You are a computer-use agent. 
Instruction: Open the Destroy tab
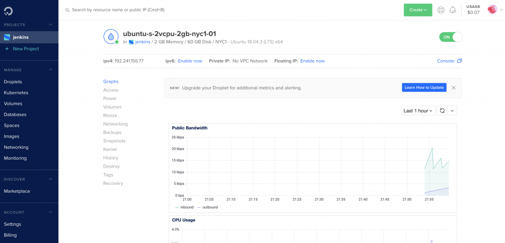pos(111,167)
